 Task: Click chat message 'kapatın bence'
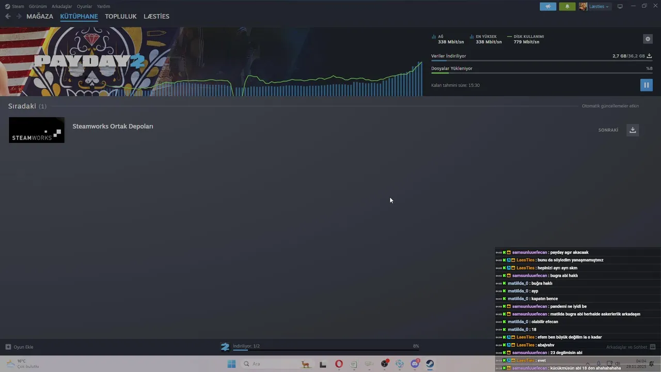pyautogui.click(x=544, y=299)
